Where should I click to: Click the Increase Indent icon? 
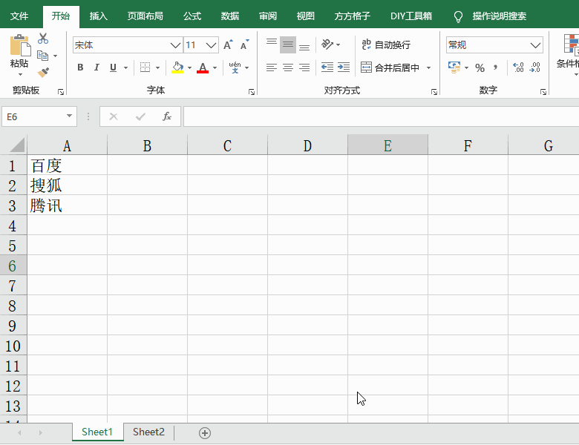tap(343, 67)
